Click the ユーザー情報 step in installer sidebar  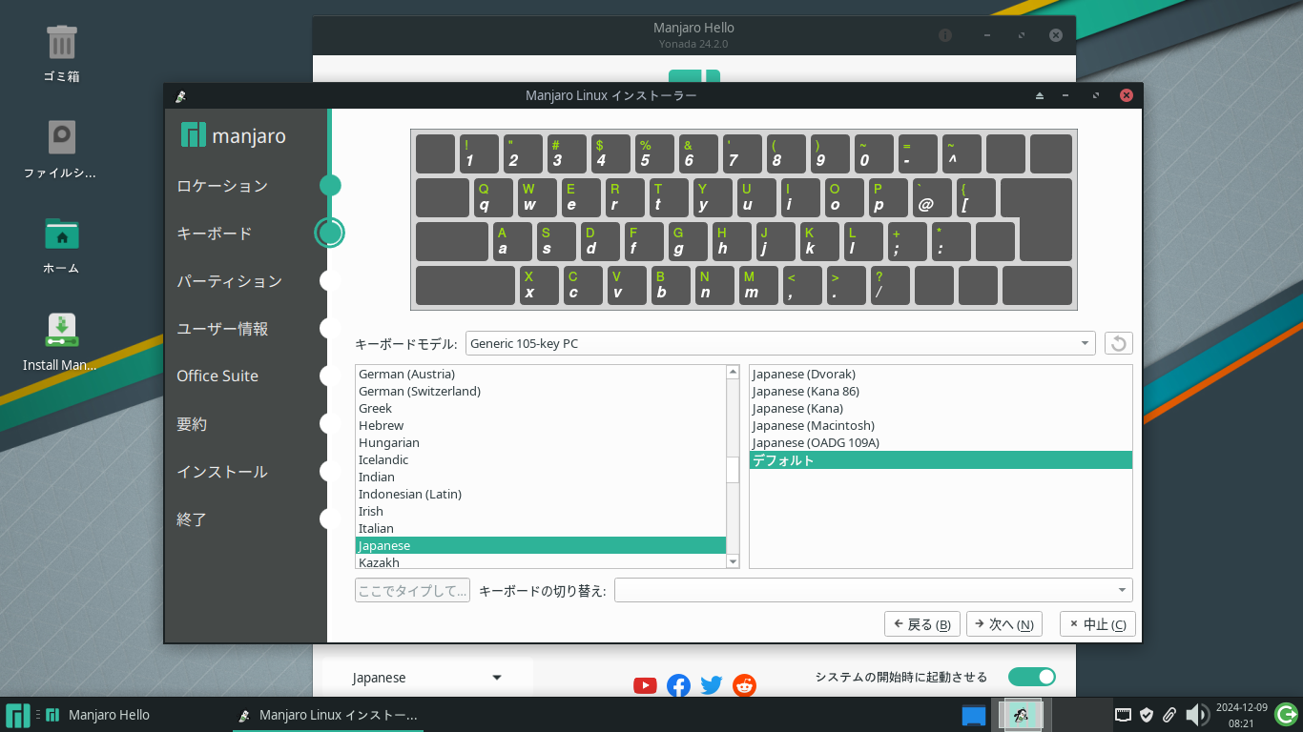[222, 329]
